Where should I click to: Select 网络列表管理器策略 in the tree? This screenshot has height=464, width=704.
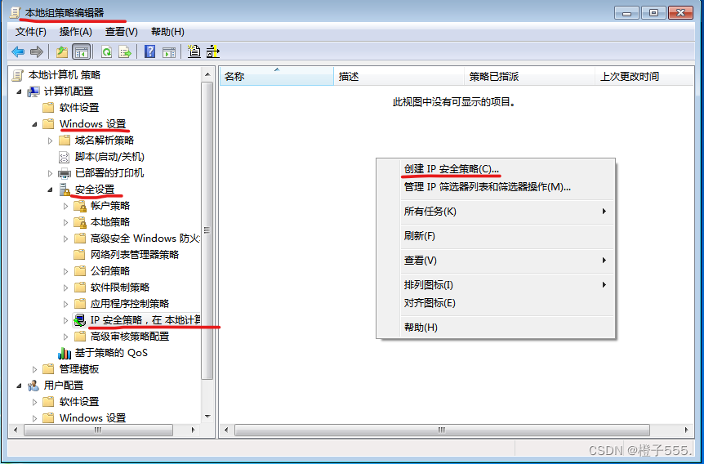135,255
